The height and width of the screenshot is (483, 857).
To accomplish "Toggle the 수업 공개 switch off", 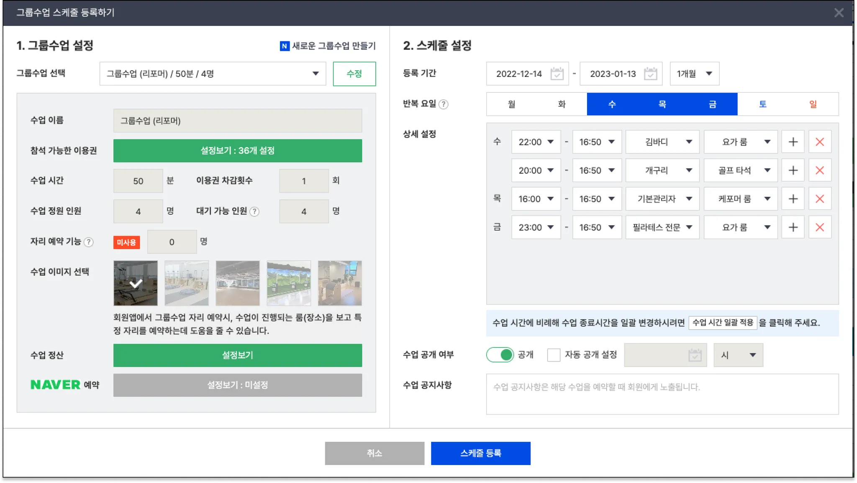I will [500, 355].
